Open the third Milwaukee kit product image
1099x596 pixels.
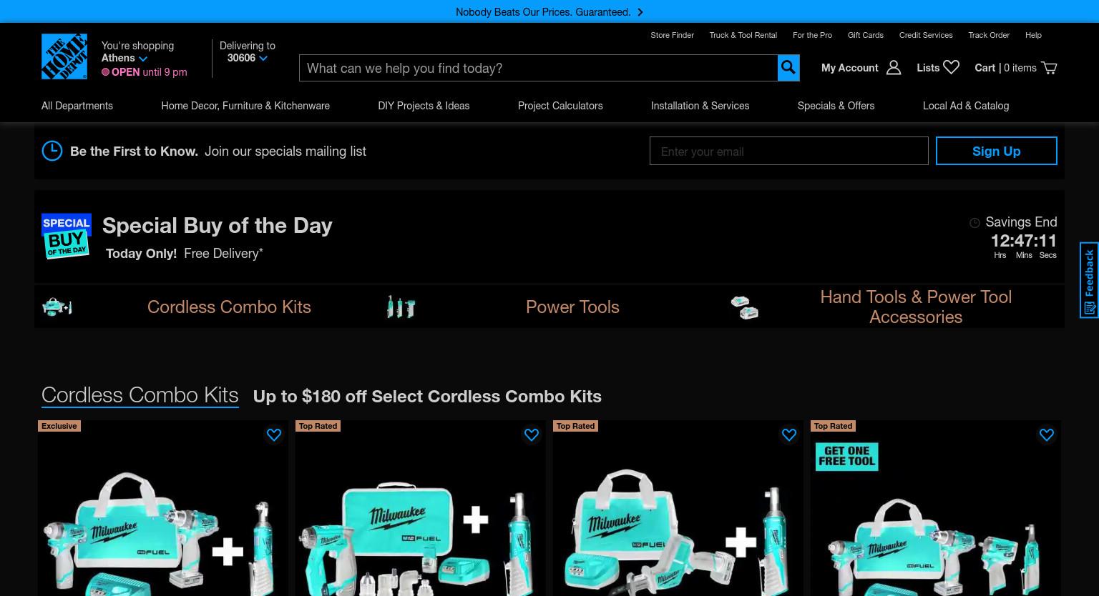point(678,532)
